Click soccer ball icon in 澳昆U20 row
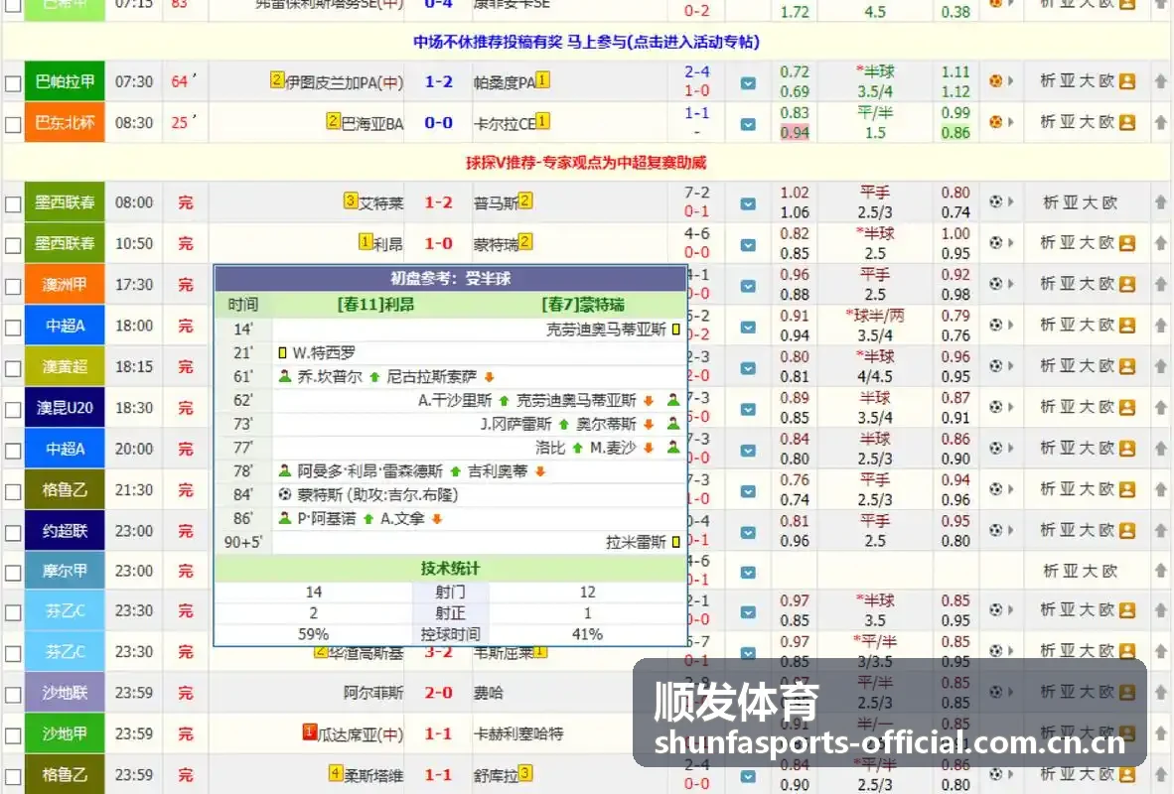Viewport: 1174px width, 794px height. click(996, 407)
